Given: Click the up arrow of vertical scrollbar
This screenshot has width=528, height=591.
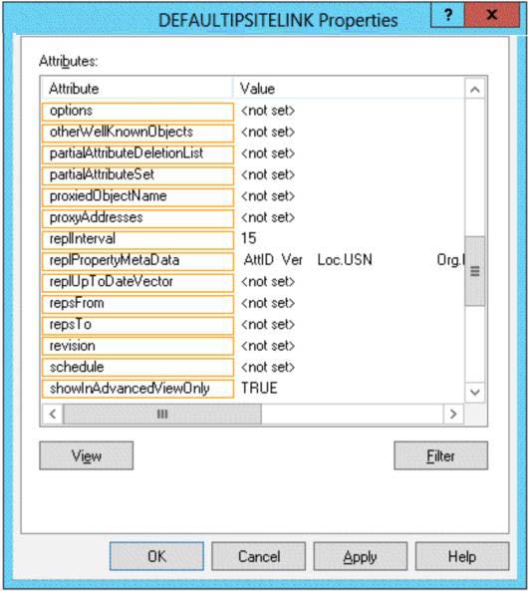Looking at the screenshot, I should [475, 90].
